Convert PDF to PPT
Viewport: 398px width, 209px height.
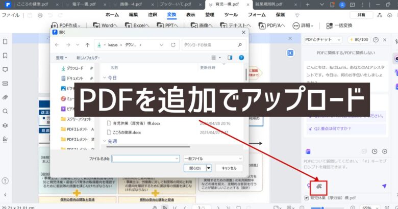(x=167, y=25)
